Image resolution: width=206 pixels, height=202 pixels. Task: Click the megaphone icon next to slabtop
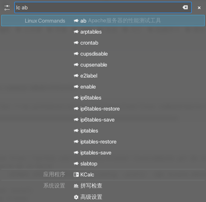click(76, 164)
